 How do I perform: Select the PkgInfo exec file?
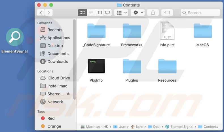[96, 66]
